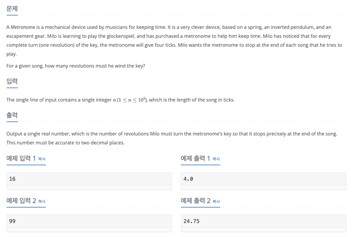
Task: Click the input description sentence
Action: pos(120,100)
